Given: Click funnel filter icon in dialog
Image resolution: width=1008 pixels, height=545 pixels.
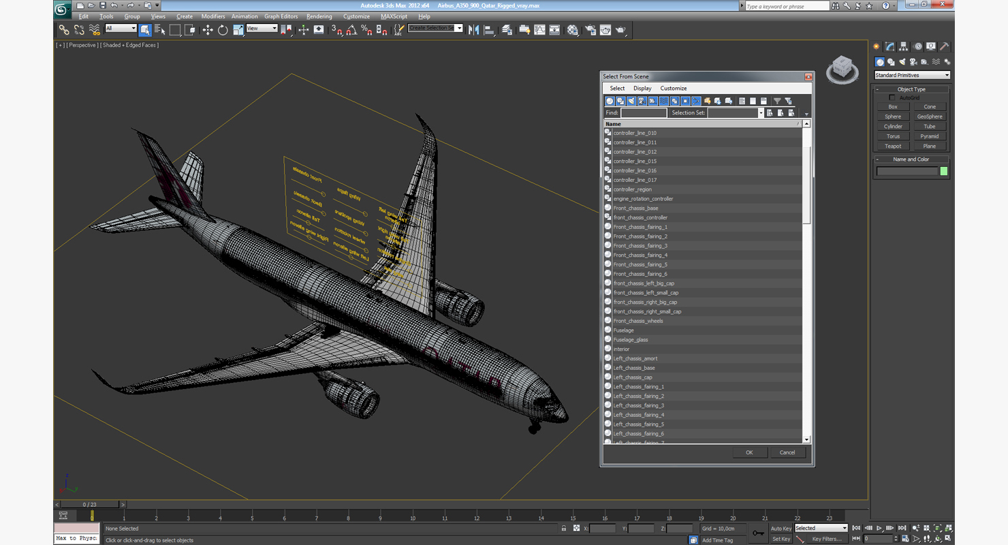Looking at the screenshot, I should 777,101.
